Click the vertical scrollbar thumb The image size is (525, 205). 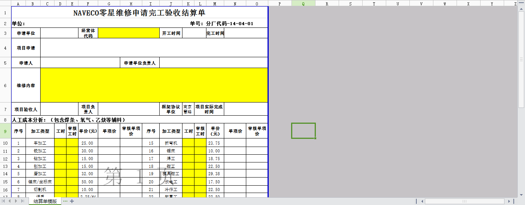click(522, 59)
